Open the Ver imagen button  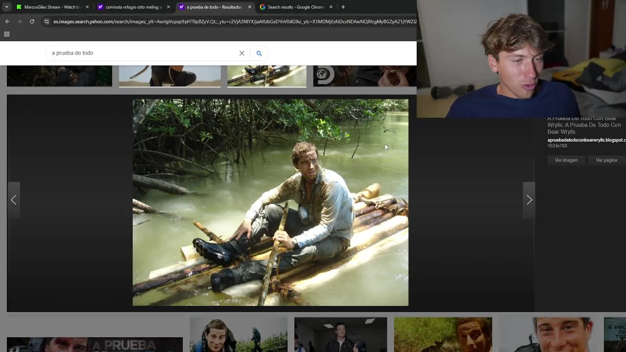click(566, 160)
